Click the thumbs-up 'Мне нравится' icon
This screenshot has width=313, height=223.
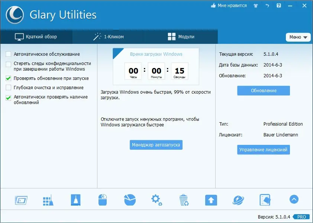click(x=213, y=6)
